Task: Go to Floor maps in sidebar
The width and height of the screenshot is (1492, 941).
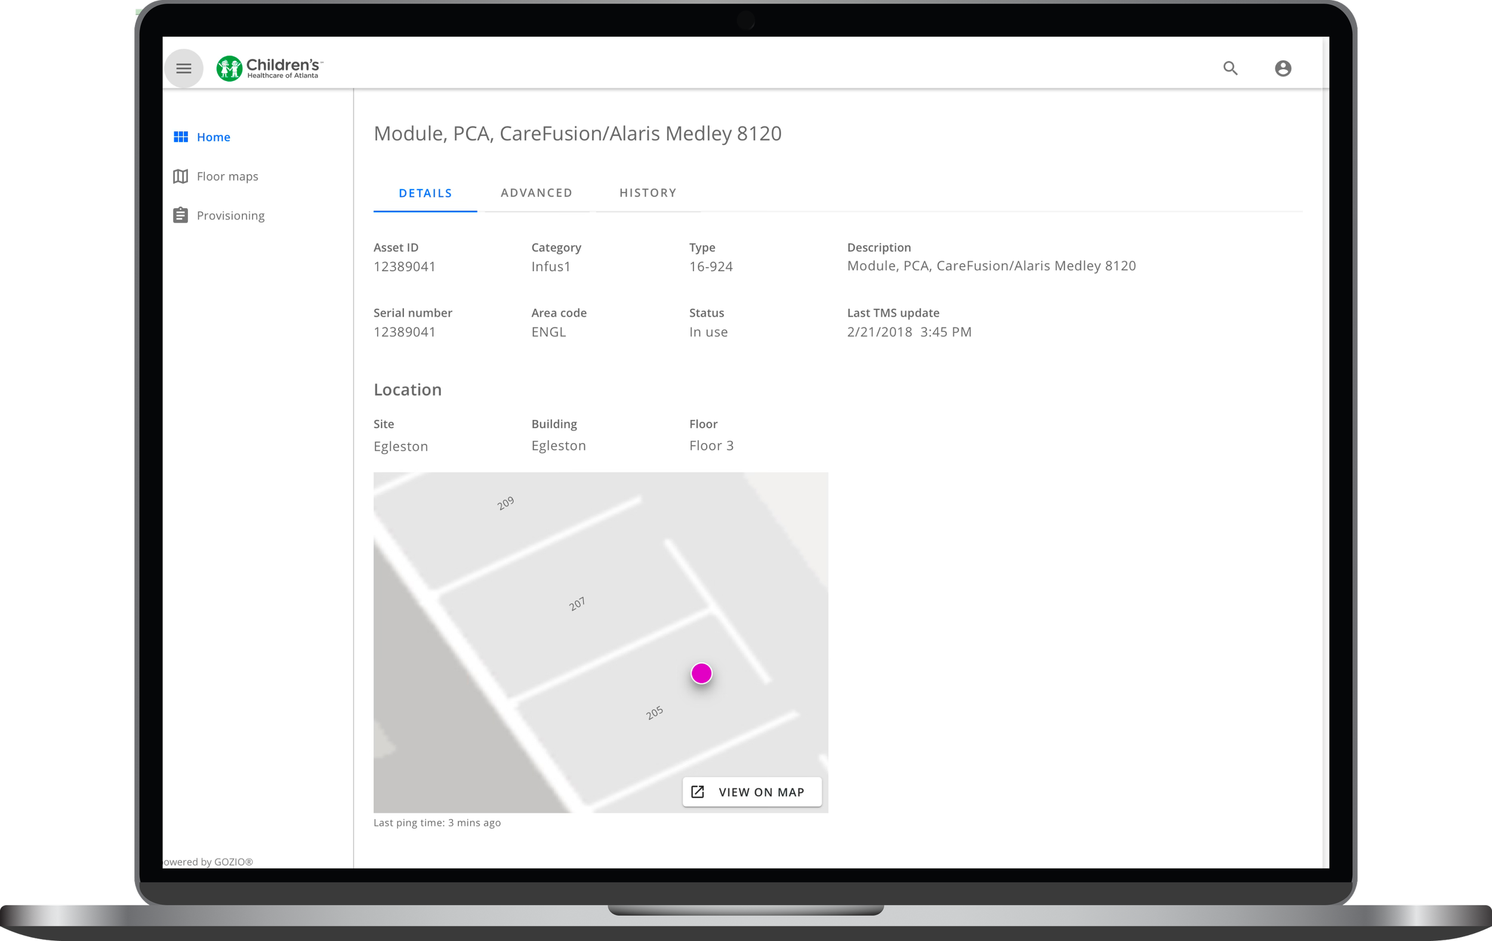Action: click(227, 177)
